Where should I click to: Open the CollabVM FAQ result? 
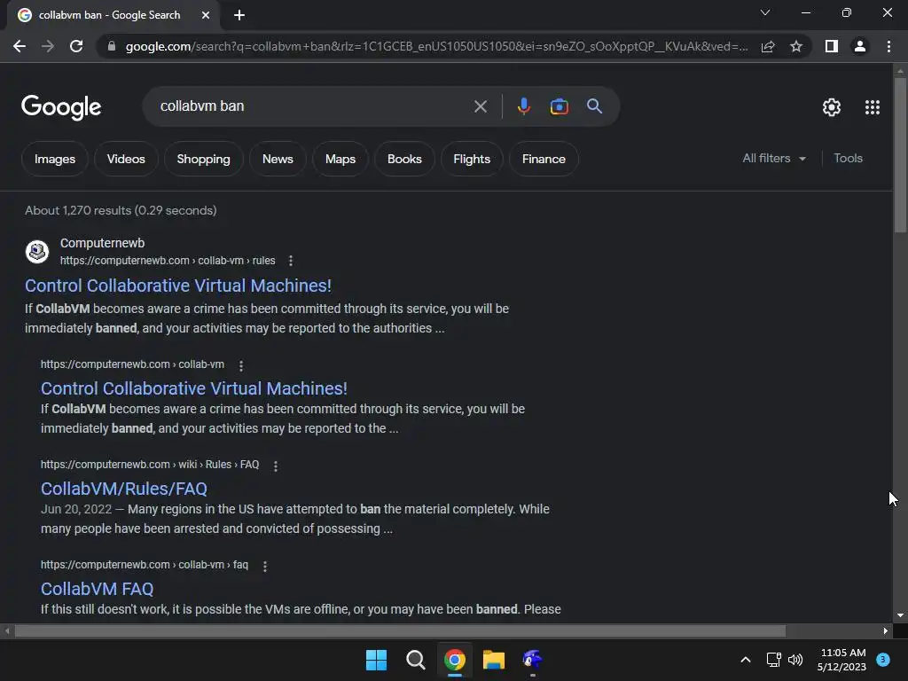97,589
